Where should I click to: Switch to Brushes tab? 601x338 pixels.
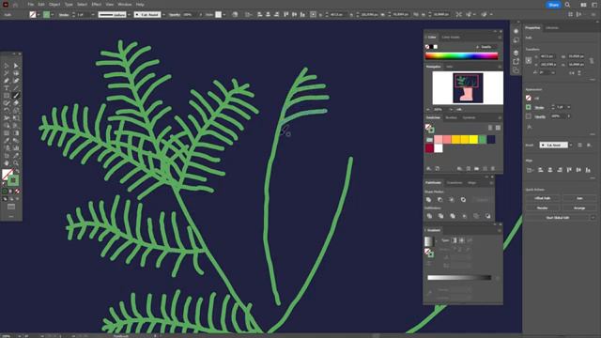[451, 117]
